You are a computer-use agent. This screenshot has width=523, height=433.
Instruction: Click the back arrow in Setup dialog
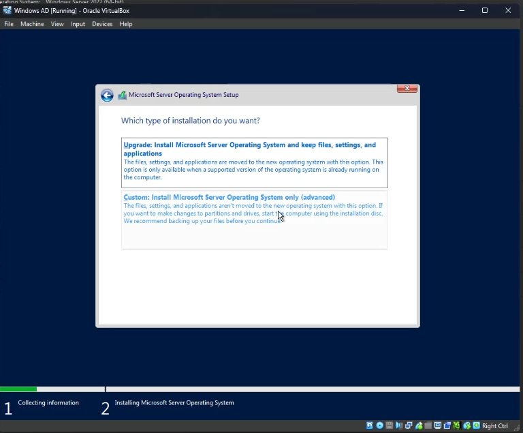tap(107, 95)
